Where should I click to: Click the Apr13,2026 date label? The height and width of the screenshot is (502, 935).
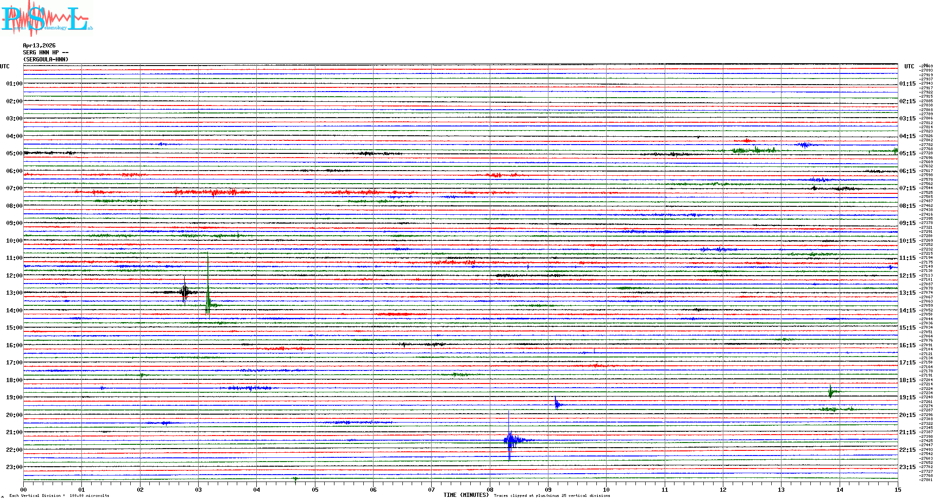point(39,46)
